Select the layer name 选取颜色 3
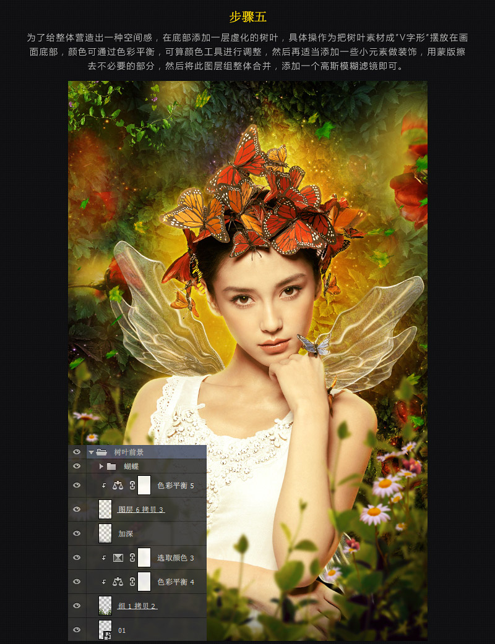495x644 pixels. [x=176, y=557]
